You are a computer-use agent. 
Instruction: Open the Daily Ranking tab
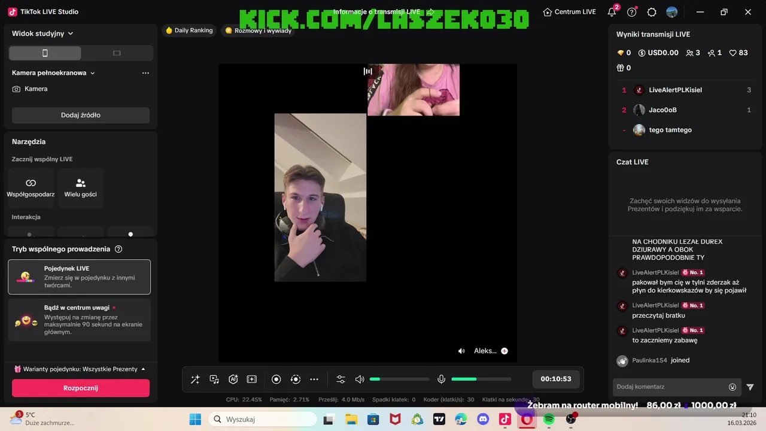click(189, 31)
